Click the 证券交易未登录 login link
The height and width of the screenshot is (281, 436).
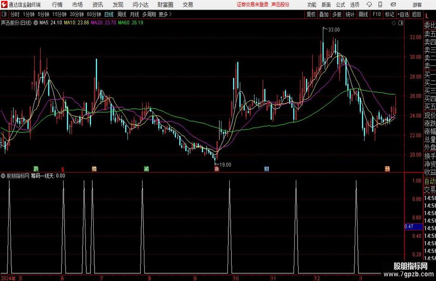point(252,5)
